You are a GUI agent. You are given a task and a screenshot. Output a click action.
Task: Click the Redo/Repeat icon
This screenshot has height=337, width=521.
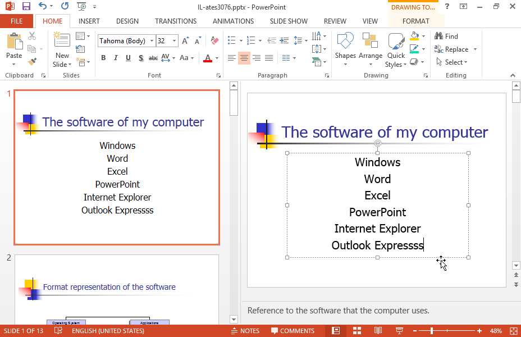tap(65, 6)
